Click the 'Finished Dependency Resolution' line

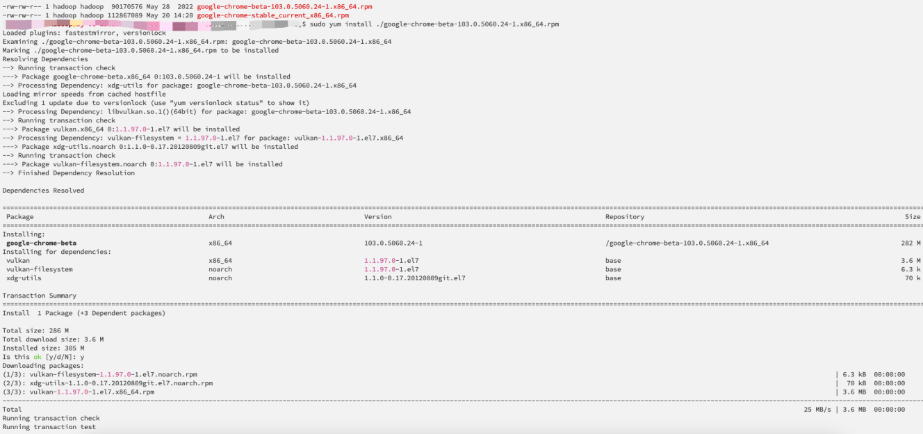pyautogui.click(x=69, y=173)
